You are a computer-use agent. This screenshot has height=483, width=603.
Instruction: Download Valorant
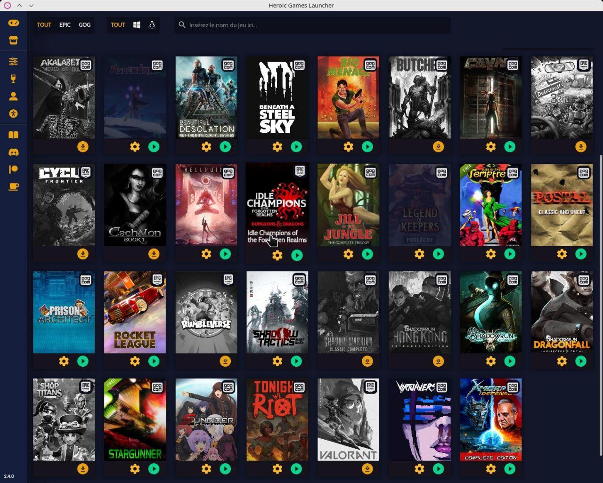pos(367,469)
